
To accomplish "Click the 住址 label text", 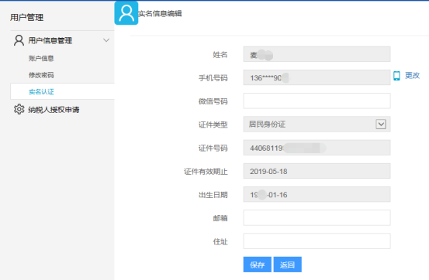I will coord(220,241).
